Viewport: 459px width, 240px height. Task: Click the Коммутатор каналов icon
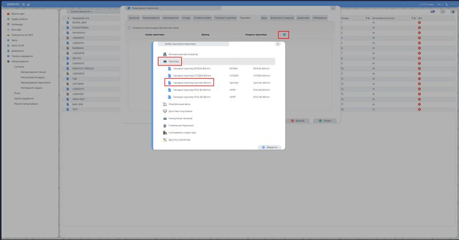[x=165, y=118]
